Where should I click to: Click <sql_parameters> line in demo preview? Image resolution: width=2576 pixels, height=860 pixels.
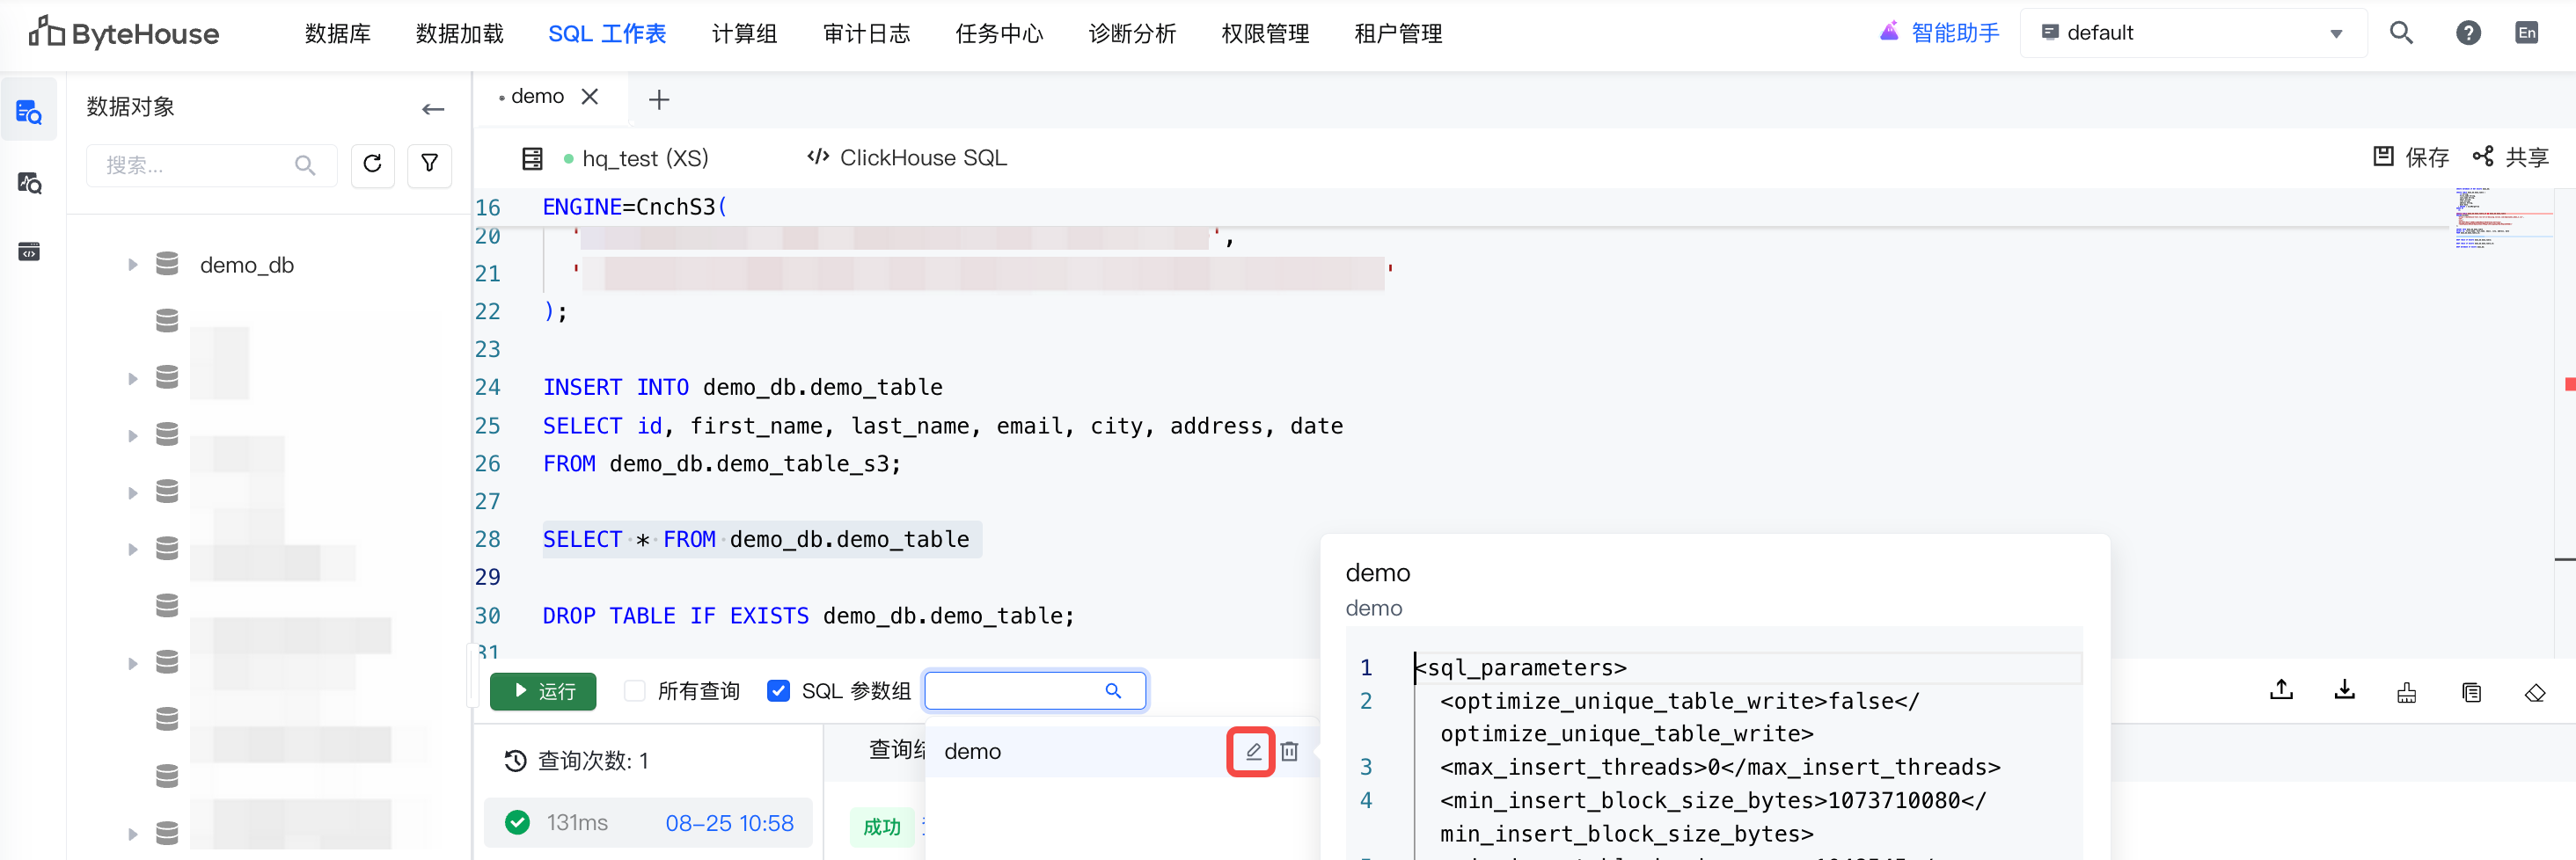[x=1520, y=667]
